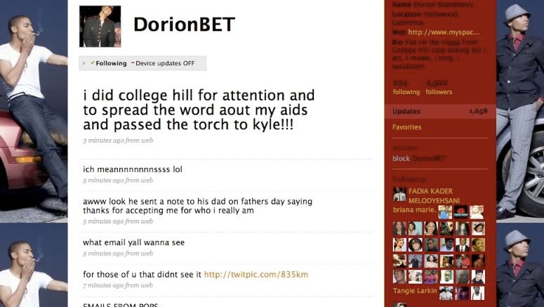544x307 pixels.
Task: Expand the Following options arrow
Action: [x=84, y=63]
